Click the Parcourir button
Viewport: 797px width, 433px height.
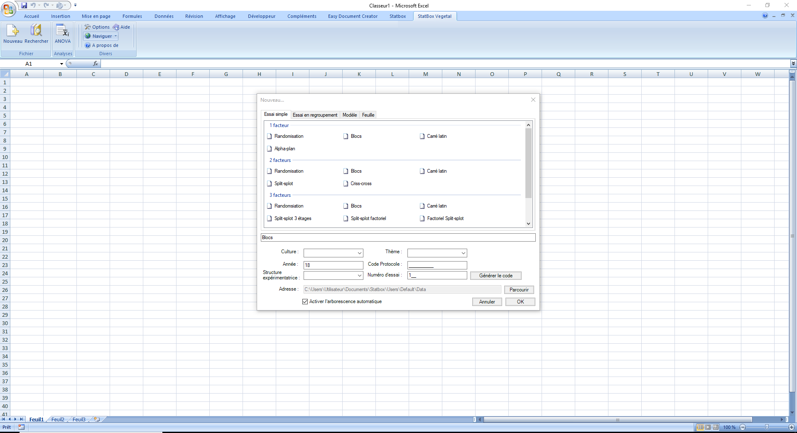pos(519,290)
